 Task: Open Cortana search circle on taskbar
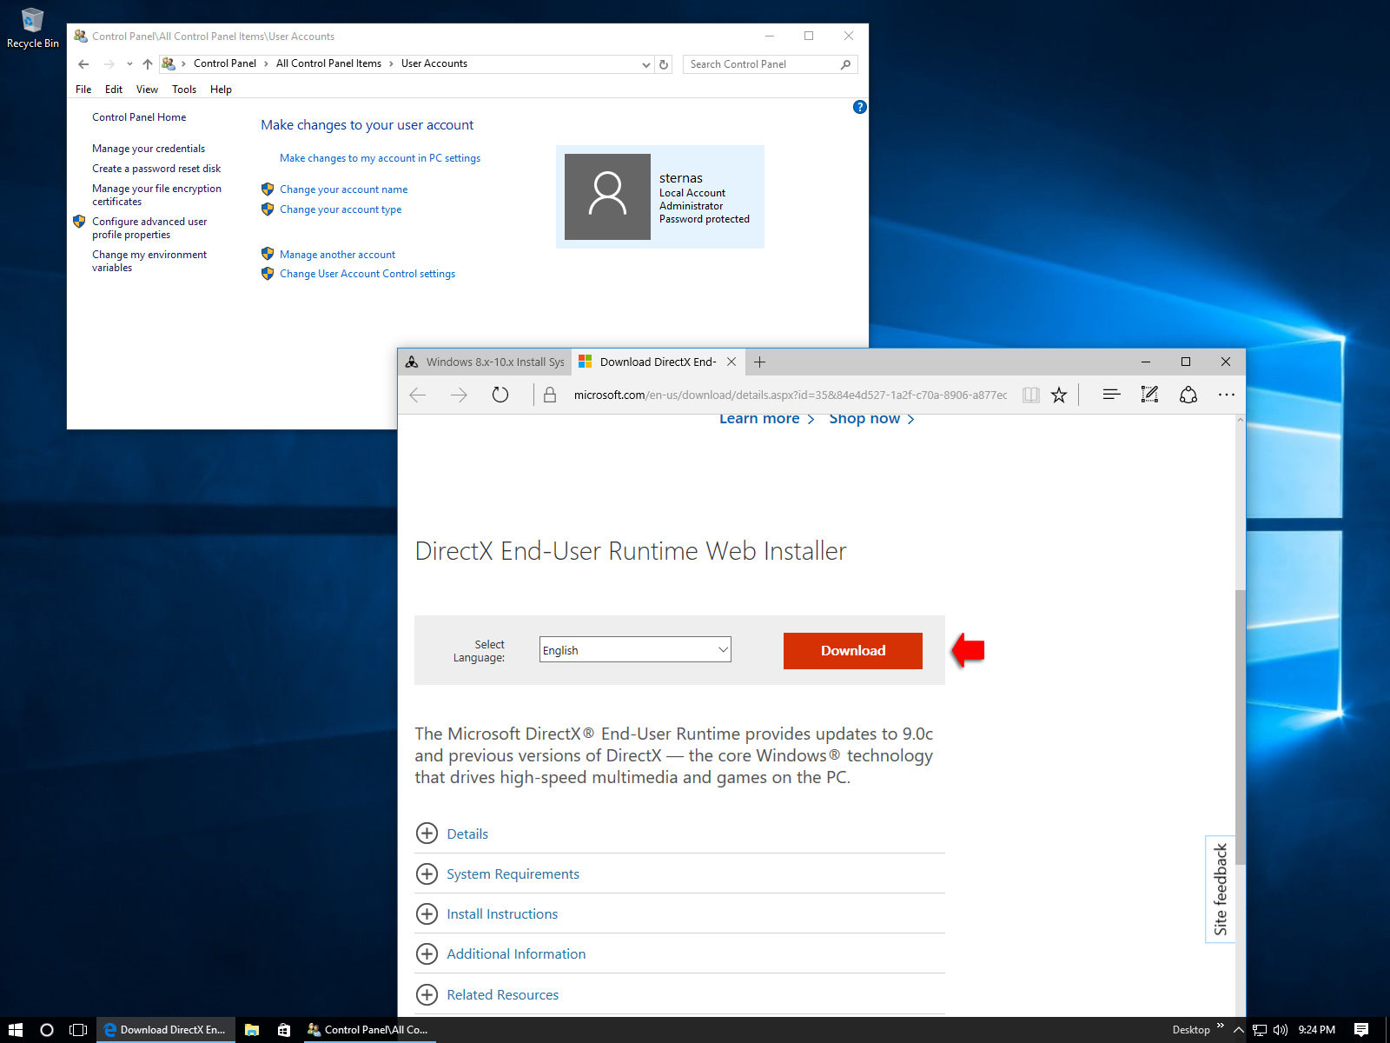click(x=47, y=1030)
